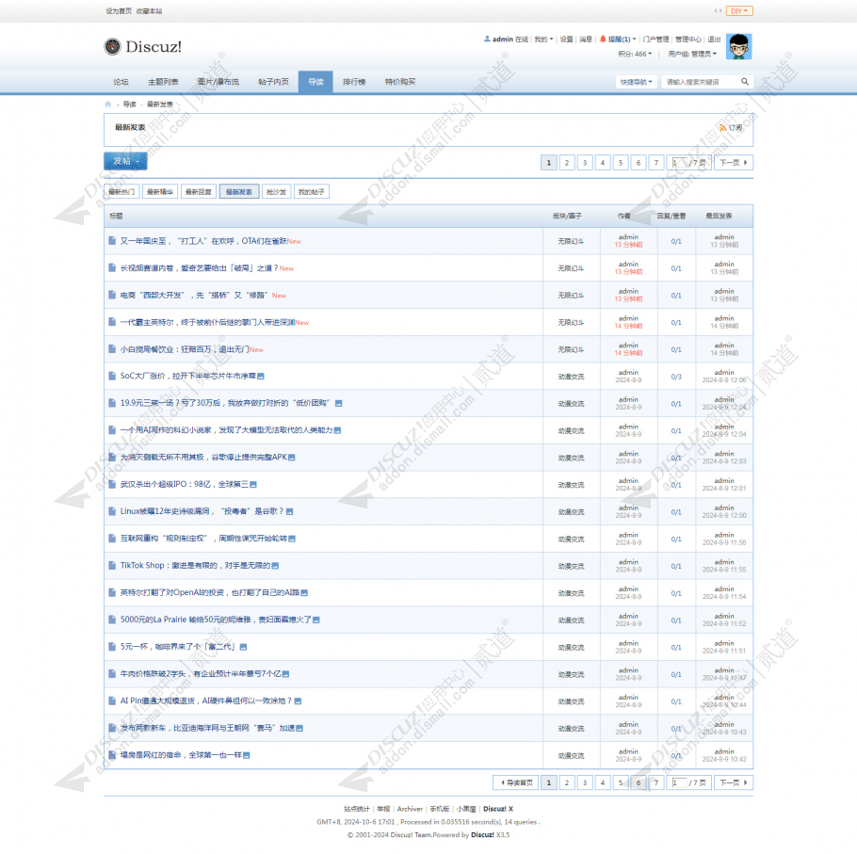
Task: Open the 帖子内页 navigation tab
Action: pos(273,82)
